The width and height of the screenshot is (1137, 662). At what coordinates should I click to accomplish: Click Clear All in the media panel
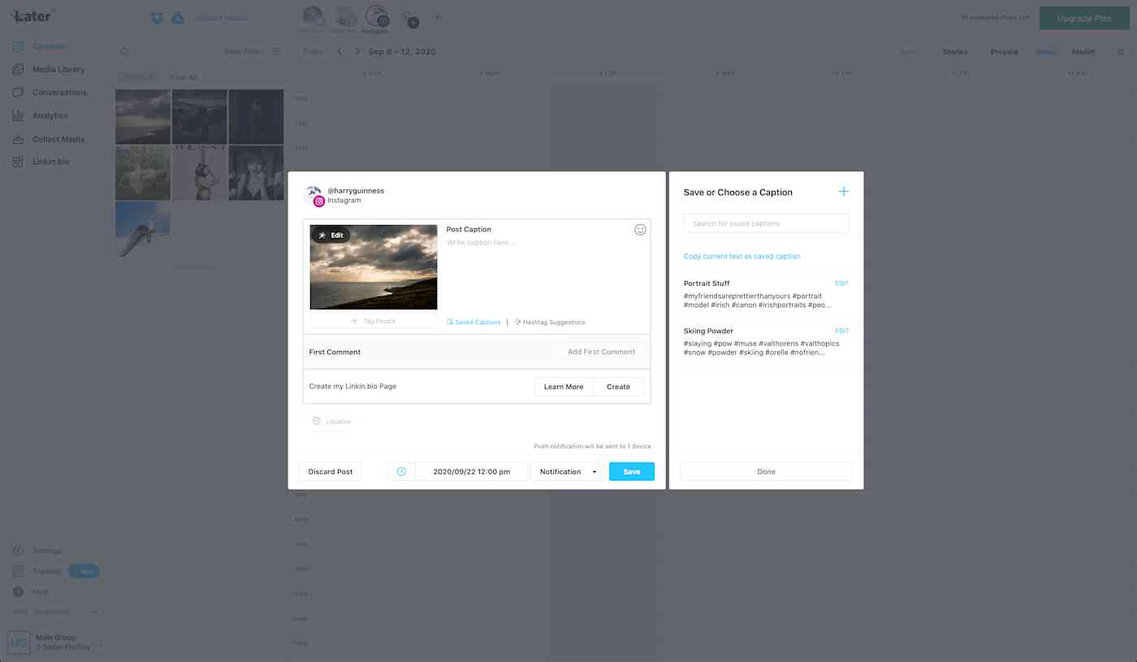pos(183,77)
